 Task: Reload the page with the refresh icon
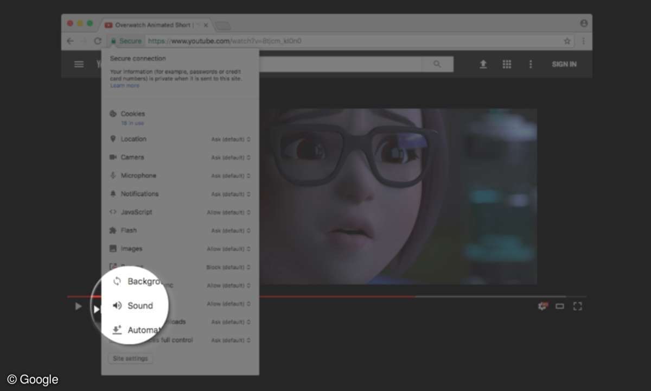(98, 41)
